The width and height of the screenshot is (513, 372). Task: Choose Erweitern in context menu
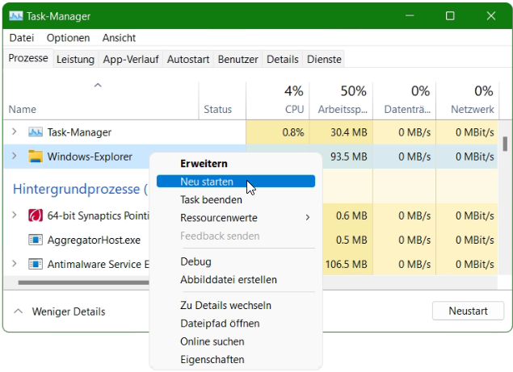pyautogui.click(x=236, y=164)
